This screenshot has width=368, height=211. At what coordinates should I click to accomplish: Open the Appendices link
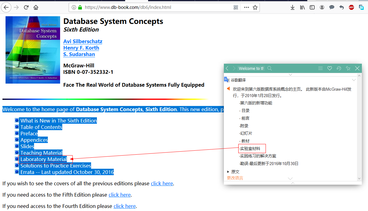tap(34, 140)
